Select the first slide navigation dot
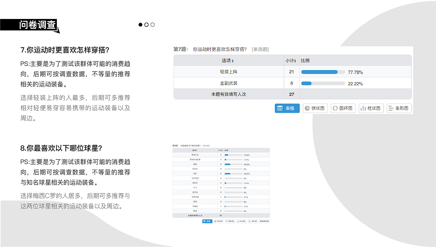Image resolution: width=436 pixels, height=247 pixels. click(x=140, y=24)
